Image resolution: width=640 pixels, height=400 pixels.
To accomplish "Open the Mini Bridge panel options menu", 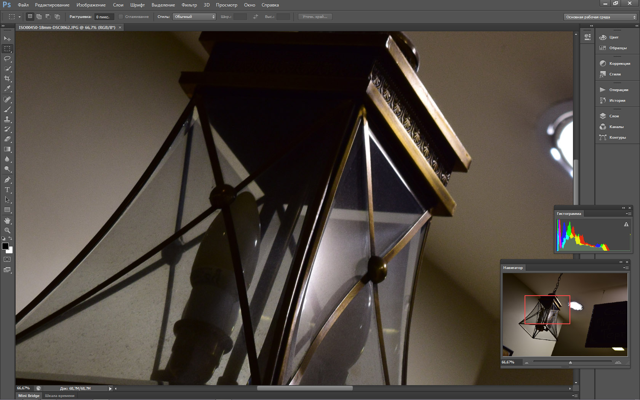I will [575, 396].
